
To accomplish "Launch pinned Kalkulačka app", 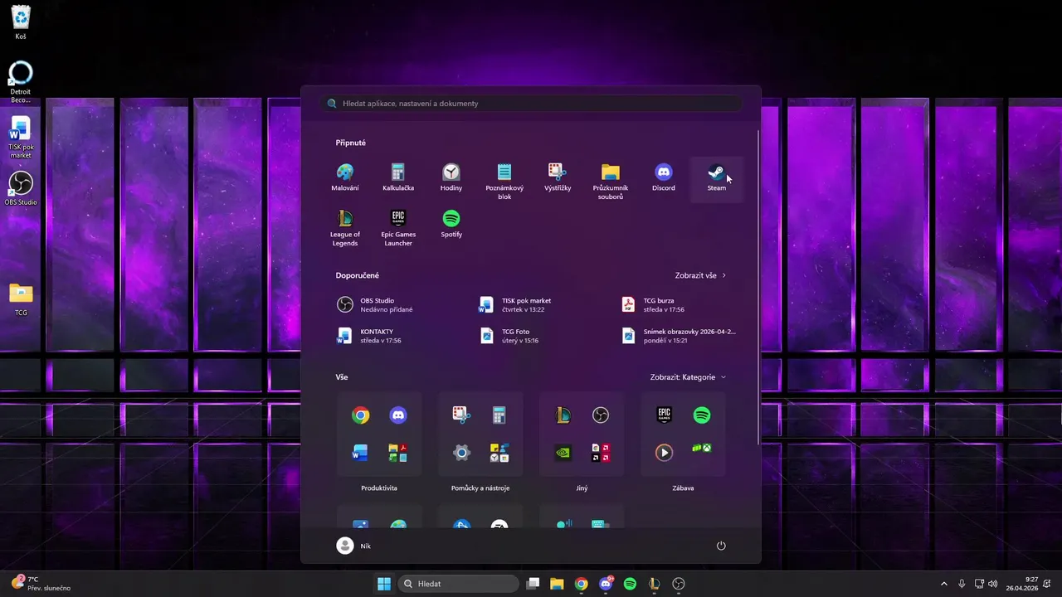I will point(398,177).
